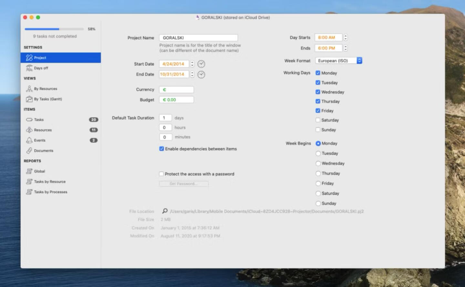Click the clock icon beside Start Date
Screen dimensions: 465x287
(x=201, y=64)
